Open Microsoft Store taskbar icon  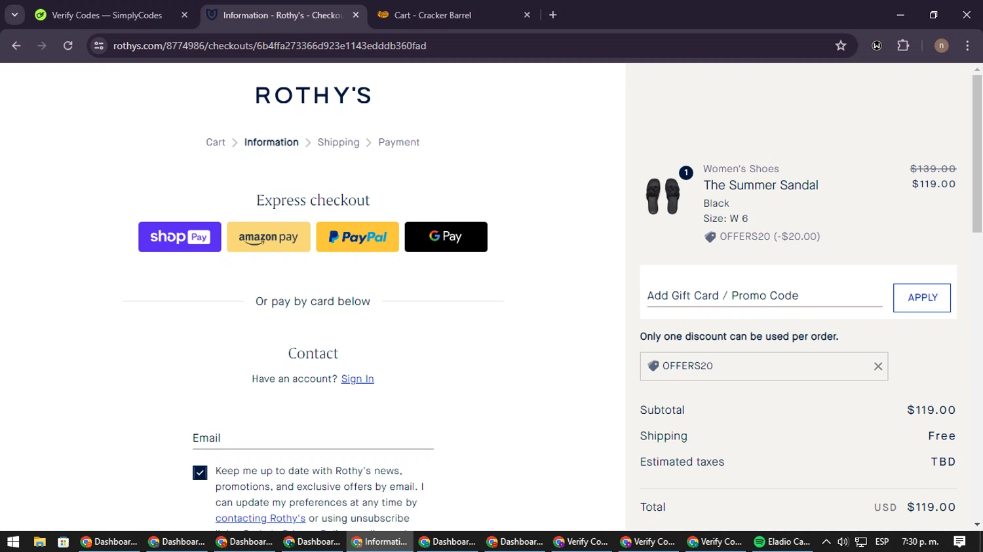[63, 542]
